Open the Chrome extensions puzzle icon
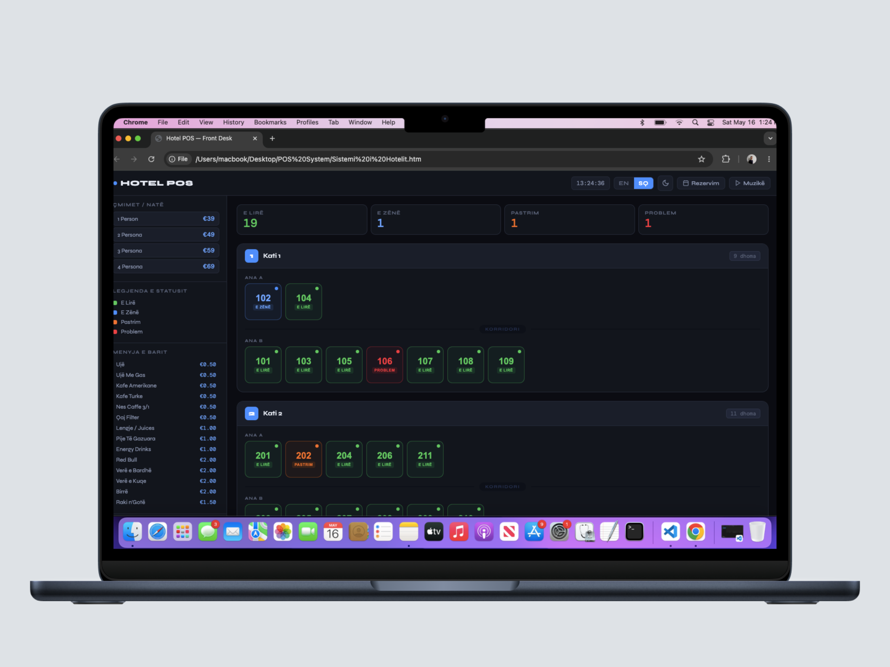This screenshot has height=667, width=890. pos(726,159)
